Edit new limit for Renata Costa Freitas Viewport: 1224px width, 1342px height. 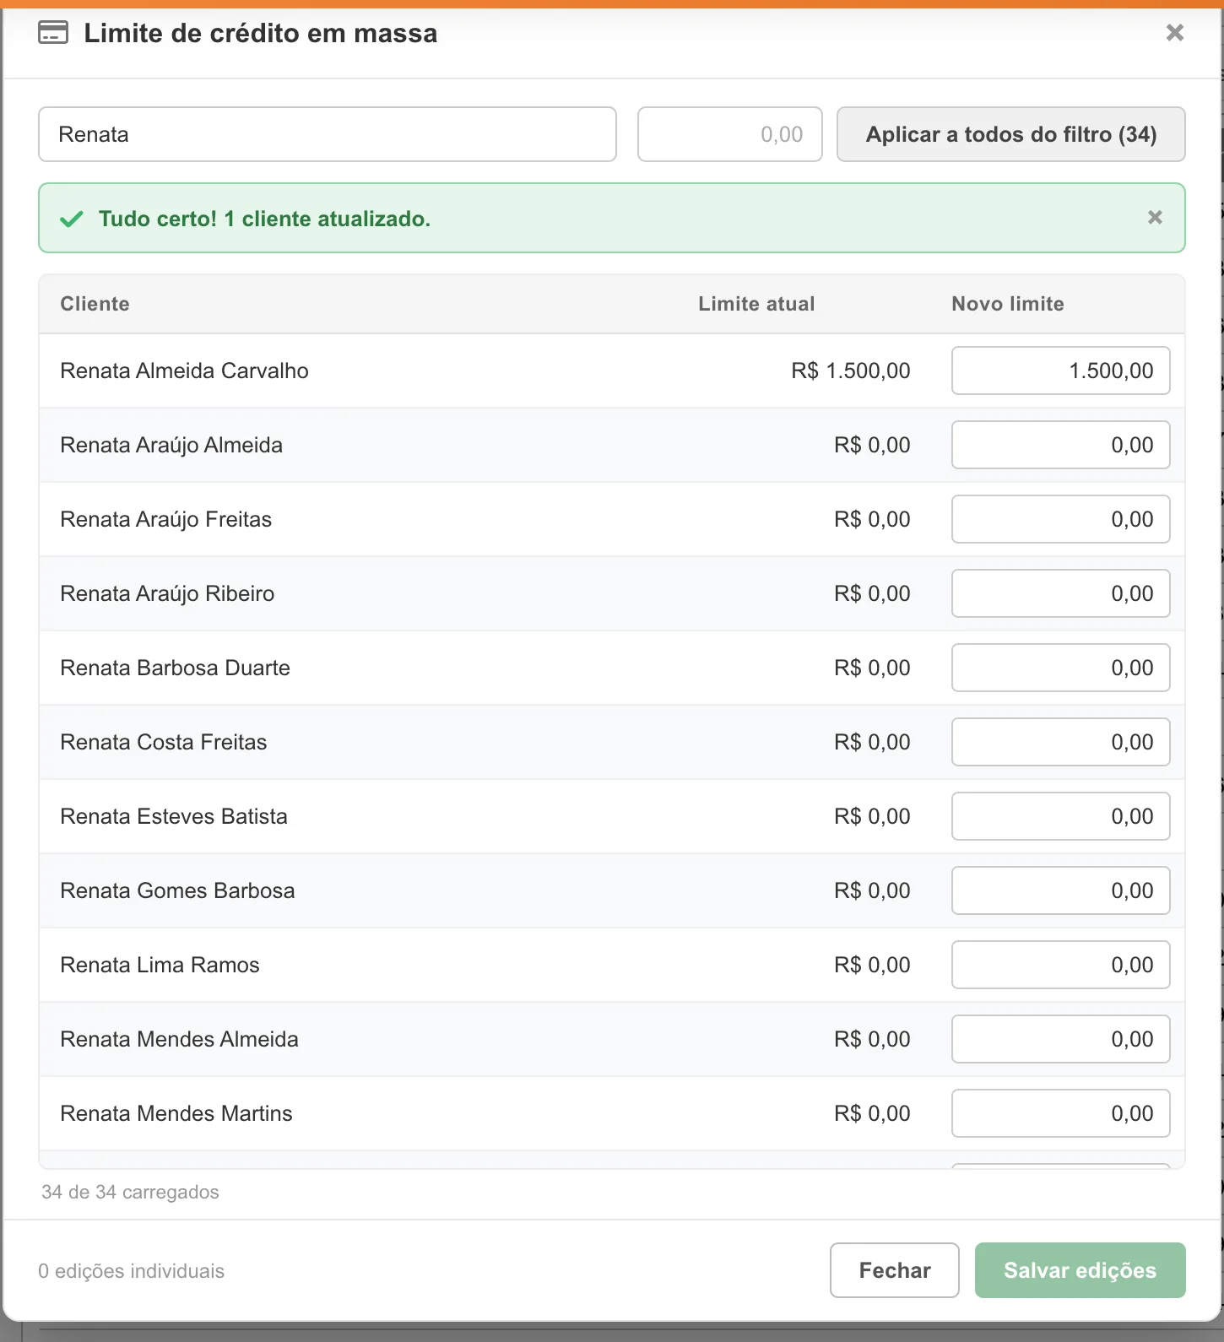point(1061,742)
